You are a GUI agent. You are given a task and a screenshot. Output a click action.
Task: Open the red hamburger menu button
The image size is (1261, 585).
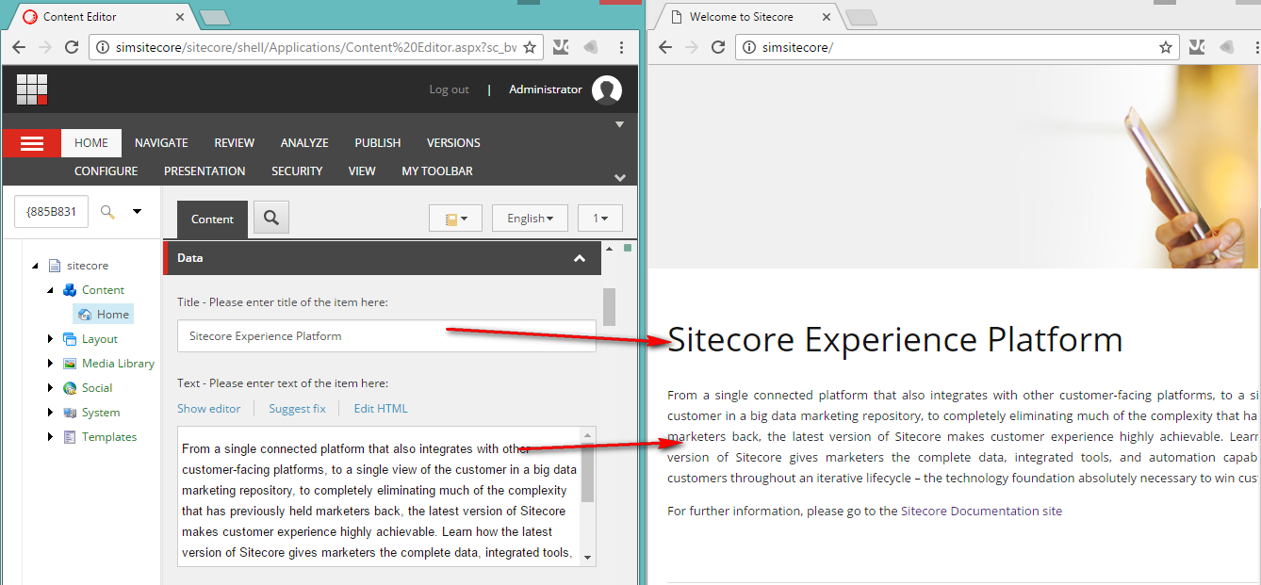[32, 143]
